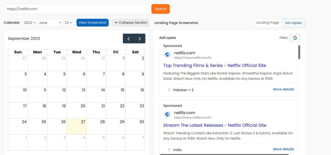Click URL https://www.netflix.com/in in second ad
This screenshot has width=331, height=155.
[x=193, y=118]
